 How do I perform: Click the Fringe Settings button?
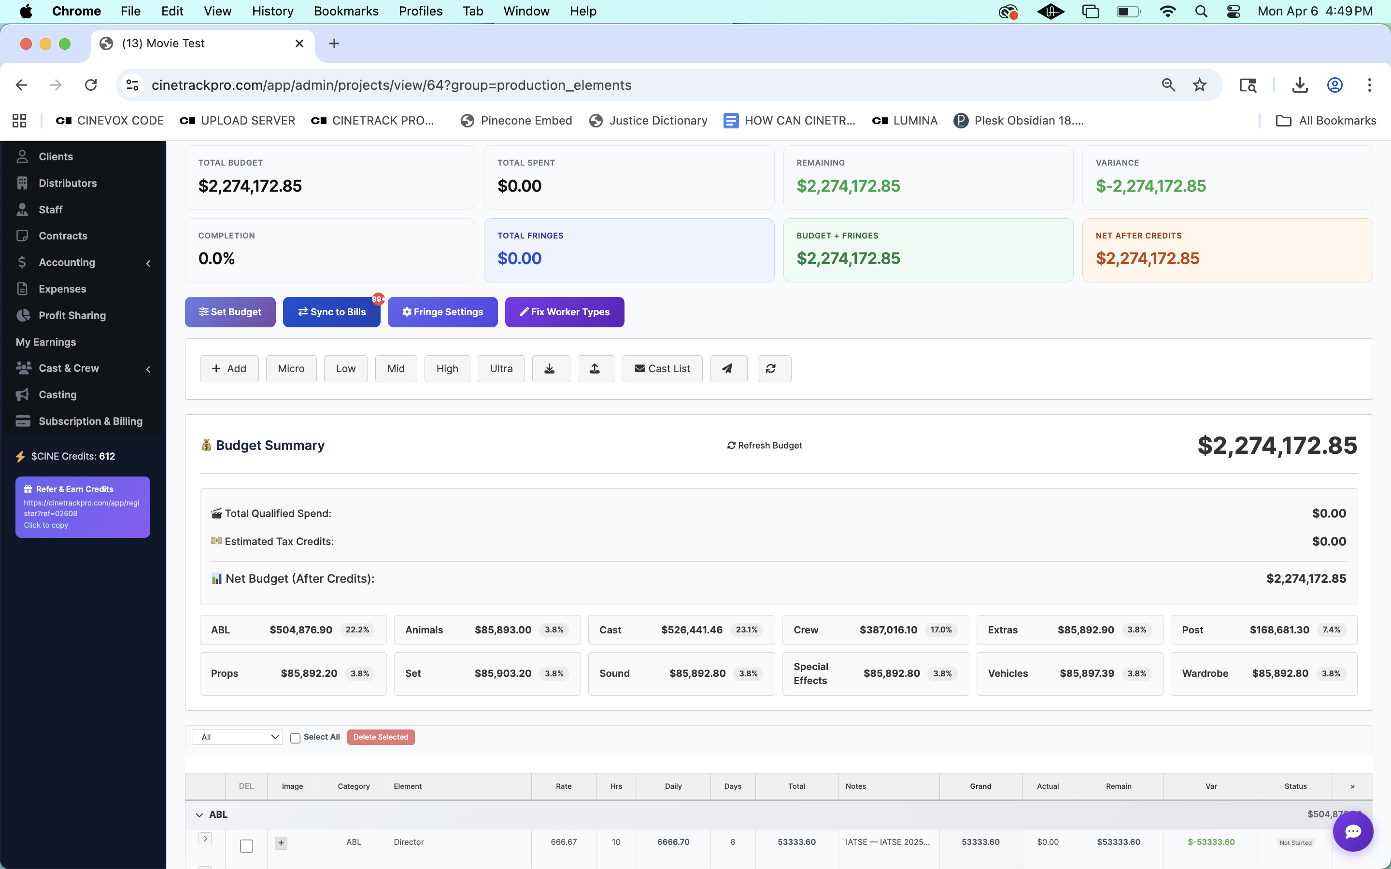tap(442, 311)
